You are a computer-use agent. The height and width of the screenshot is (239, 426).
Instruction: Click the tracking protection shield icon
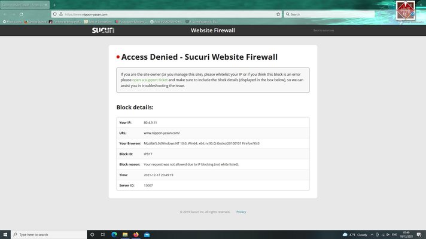point(54,14)
